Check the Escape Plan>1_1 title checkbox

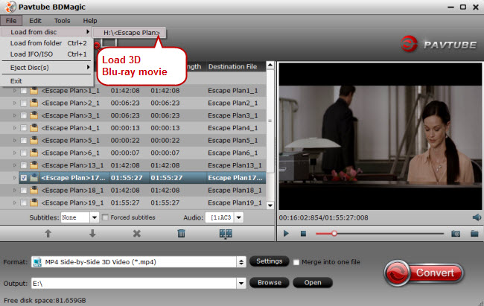click(24, 91)
